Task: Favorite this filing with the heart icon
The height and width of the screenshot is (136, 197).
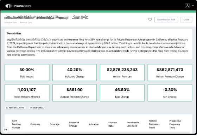Action: click(x=150, y=19)
